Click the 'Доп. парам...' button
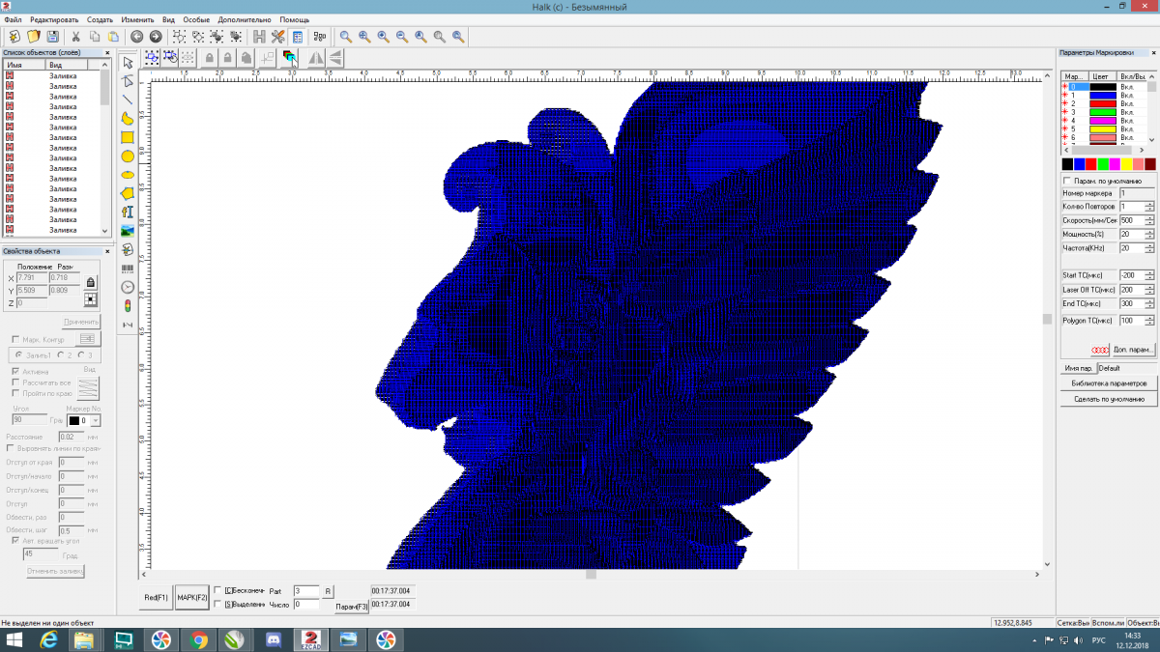 [1133, 349]
